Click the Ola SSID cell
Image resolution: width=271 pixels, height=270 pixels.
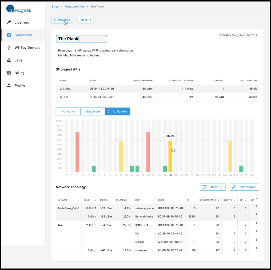[x=137, y=234]
